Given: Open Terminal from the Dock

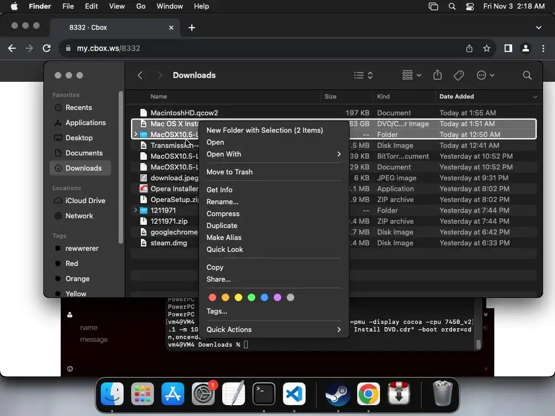Looking at the screenshot, I should pos(264,394).
